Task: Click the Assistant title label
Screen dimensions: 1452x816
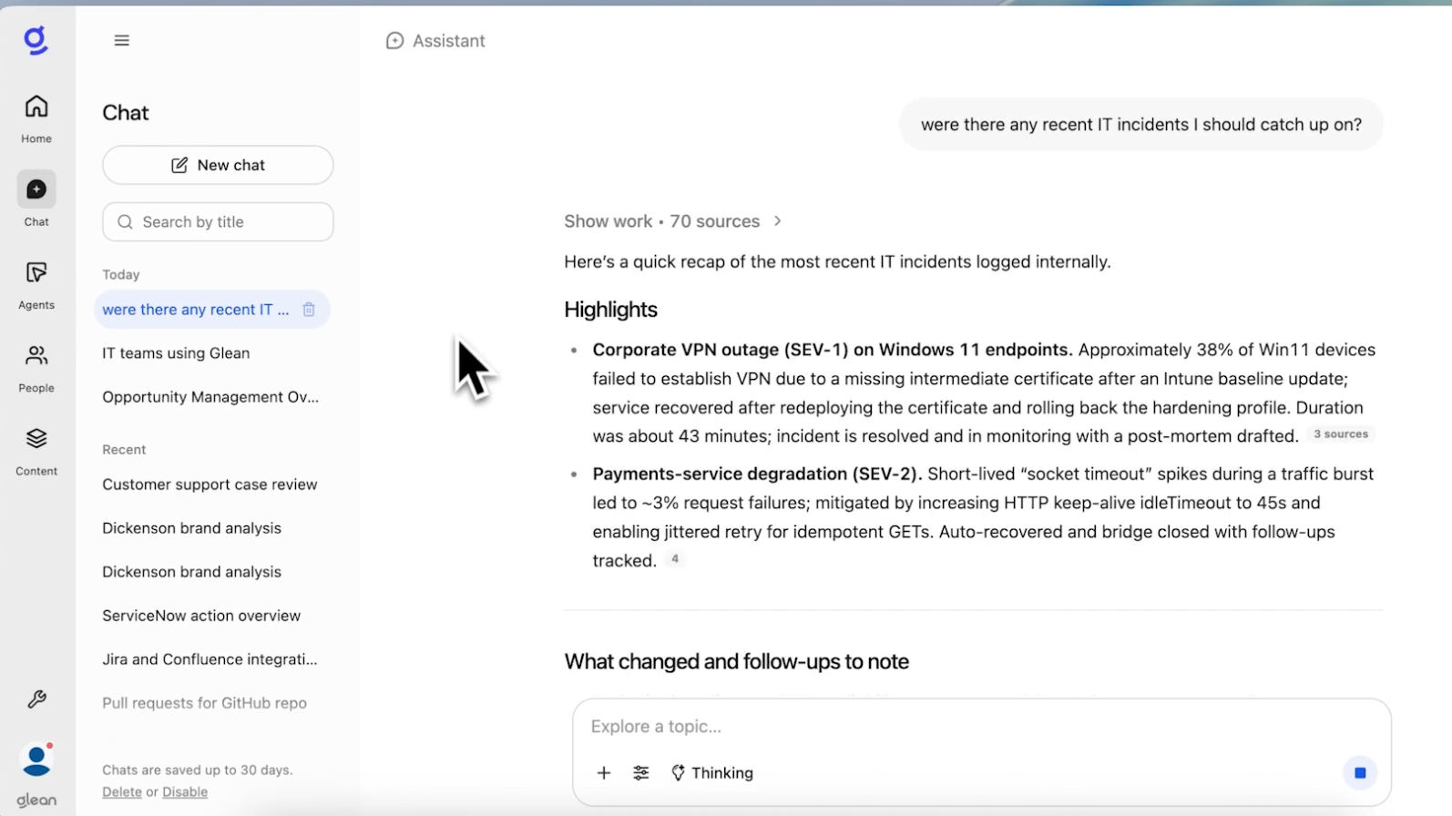Action: pos(449,41)
